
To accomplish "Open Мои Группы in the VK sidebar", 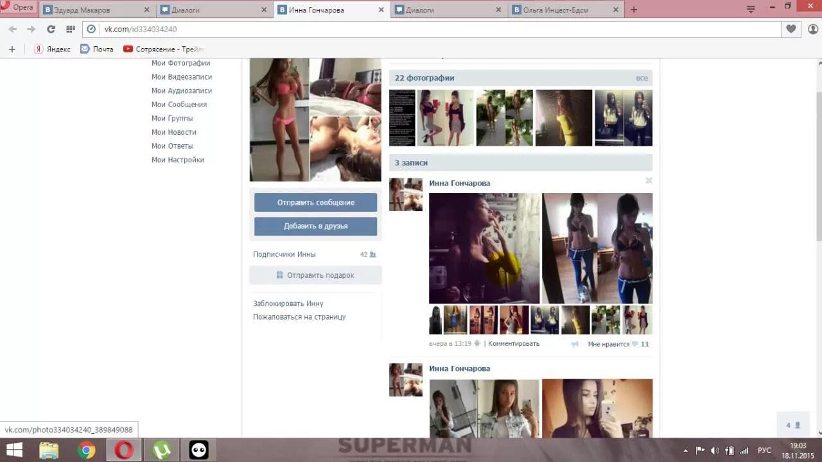I will click(171, 118).
